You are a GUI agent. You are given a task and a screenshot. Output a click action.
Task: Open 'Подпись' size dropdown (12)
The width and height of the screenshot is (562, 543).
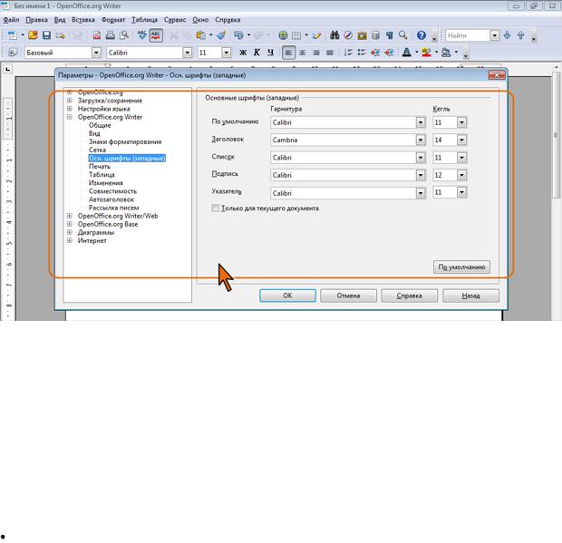pos(461,175)
